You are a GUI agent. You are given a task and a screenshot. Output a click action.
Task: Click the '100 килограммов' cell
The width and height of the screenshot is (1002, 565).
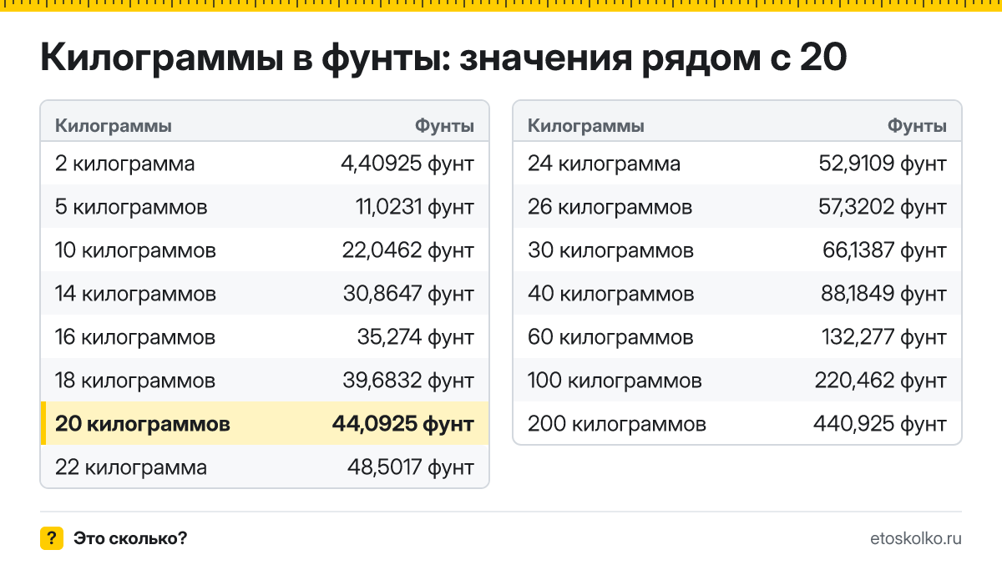(x=615, y=381)
